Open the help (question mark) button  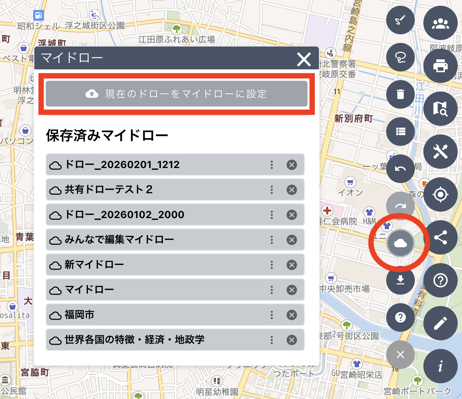point(441,280)
